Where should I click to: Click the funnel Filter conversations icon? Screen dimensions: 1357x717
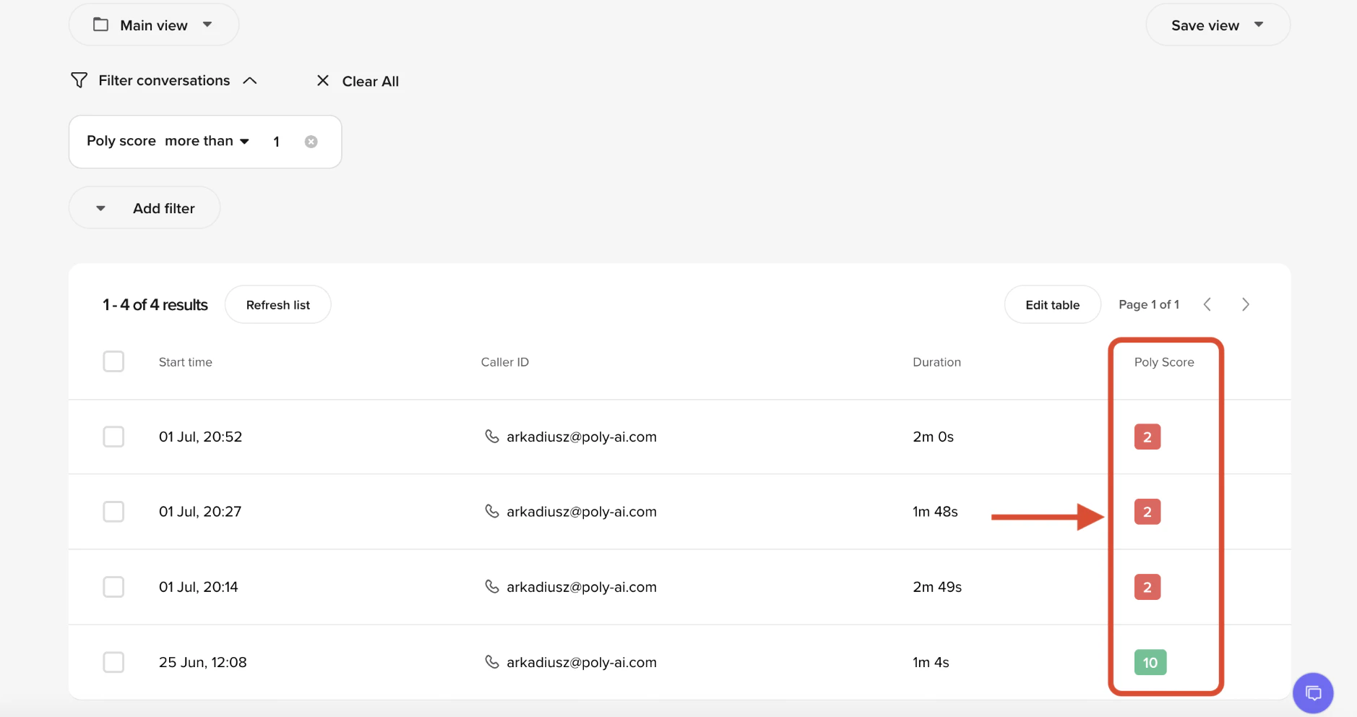[x=79, y=80]
